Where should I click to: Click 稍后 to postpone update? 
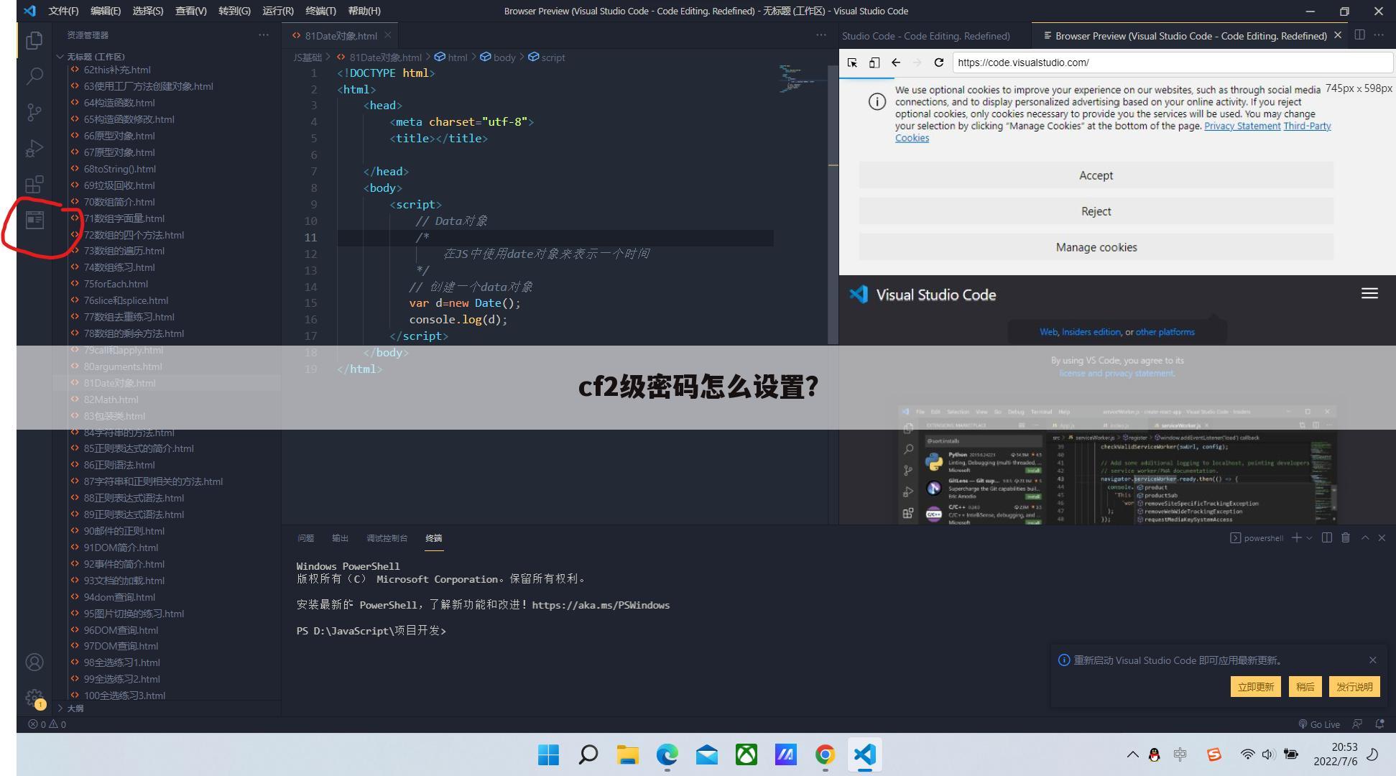(1305, 687)
